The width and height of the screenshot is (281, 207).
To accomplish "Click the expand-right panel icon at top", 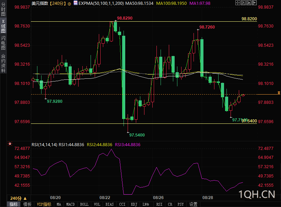I will point(254,3).
